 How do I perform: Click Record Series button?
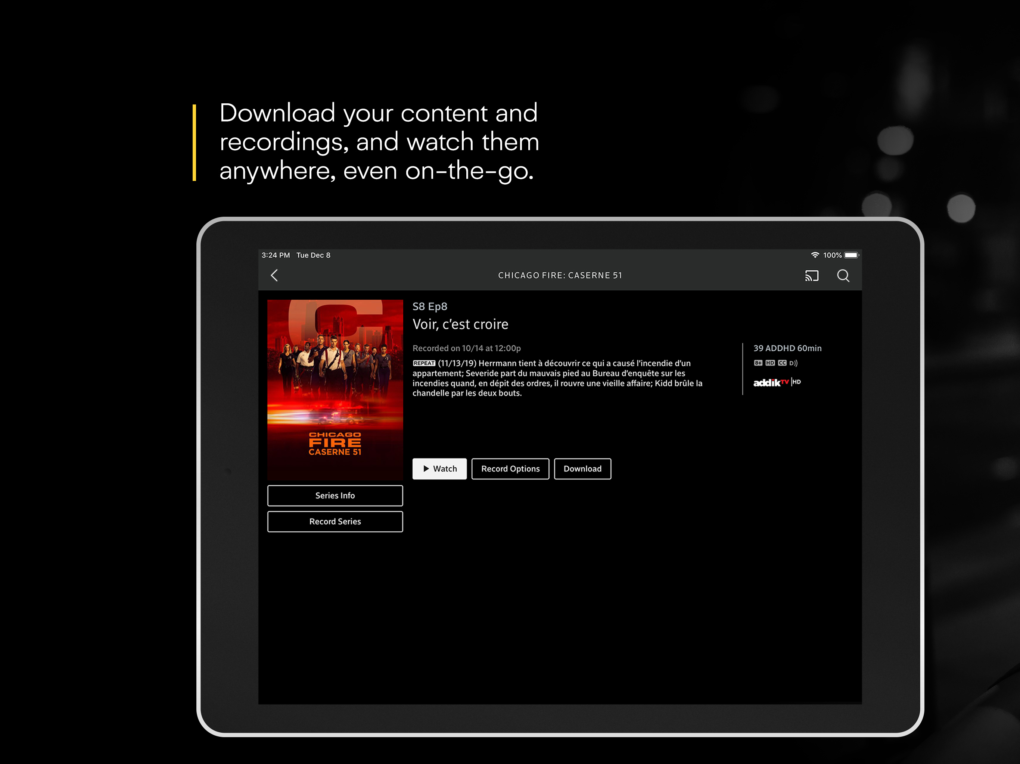click(335, 521)
